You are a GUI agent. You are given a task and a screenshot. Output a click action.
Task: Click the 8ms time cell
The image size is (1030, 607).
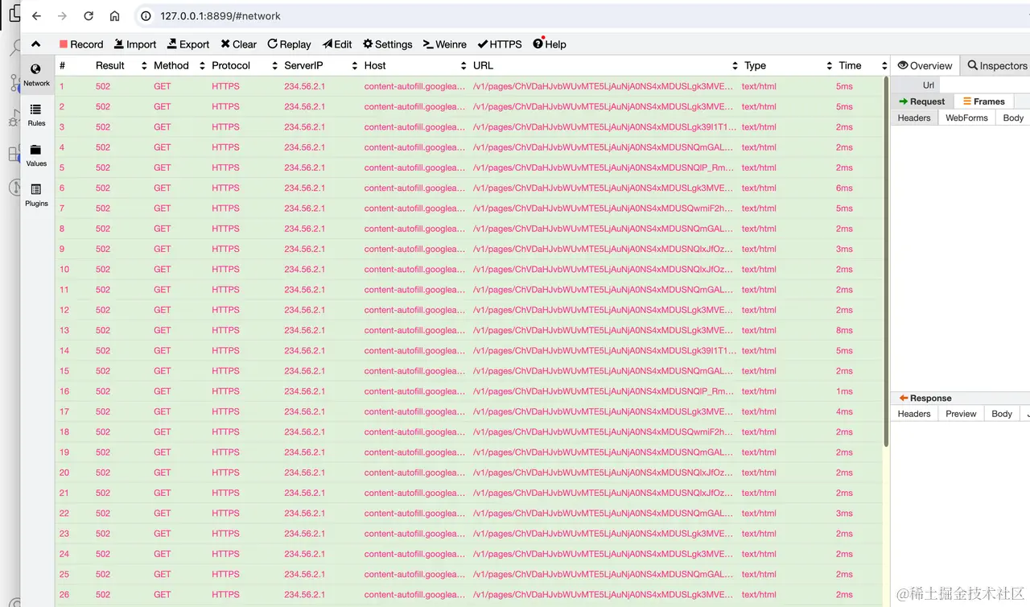point(844,330)
